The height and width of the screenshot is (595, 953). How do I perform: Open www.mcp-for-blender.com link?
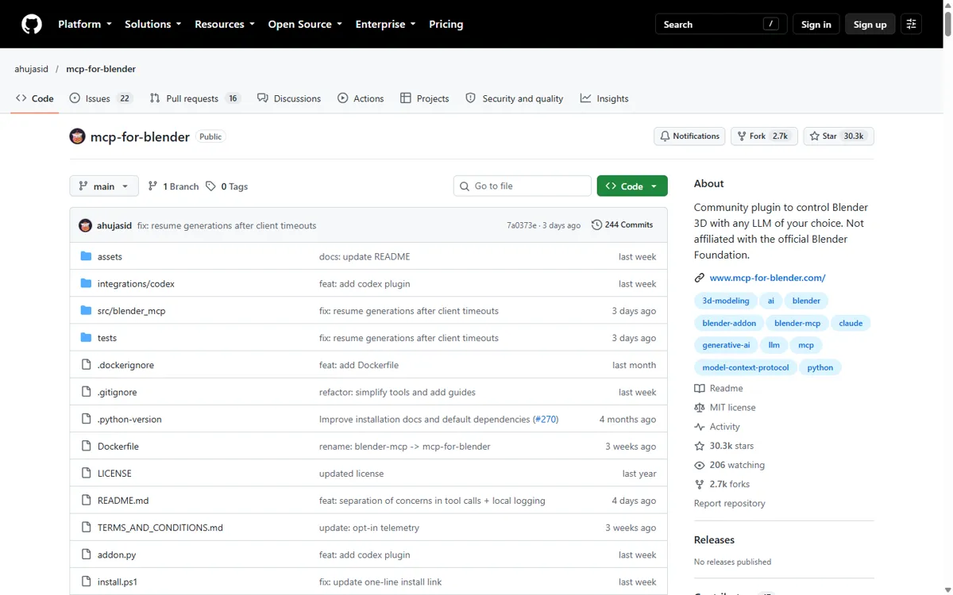[x=767, y=278]
